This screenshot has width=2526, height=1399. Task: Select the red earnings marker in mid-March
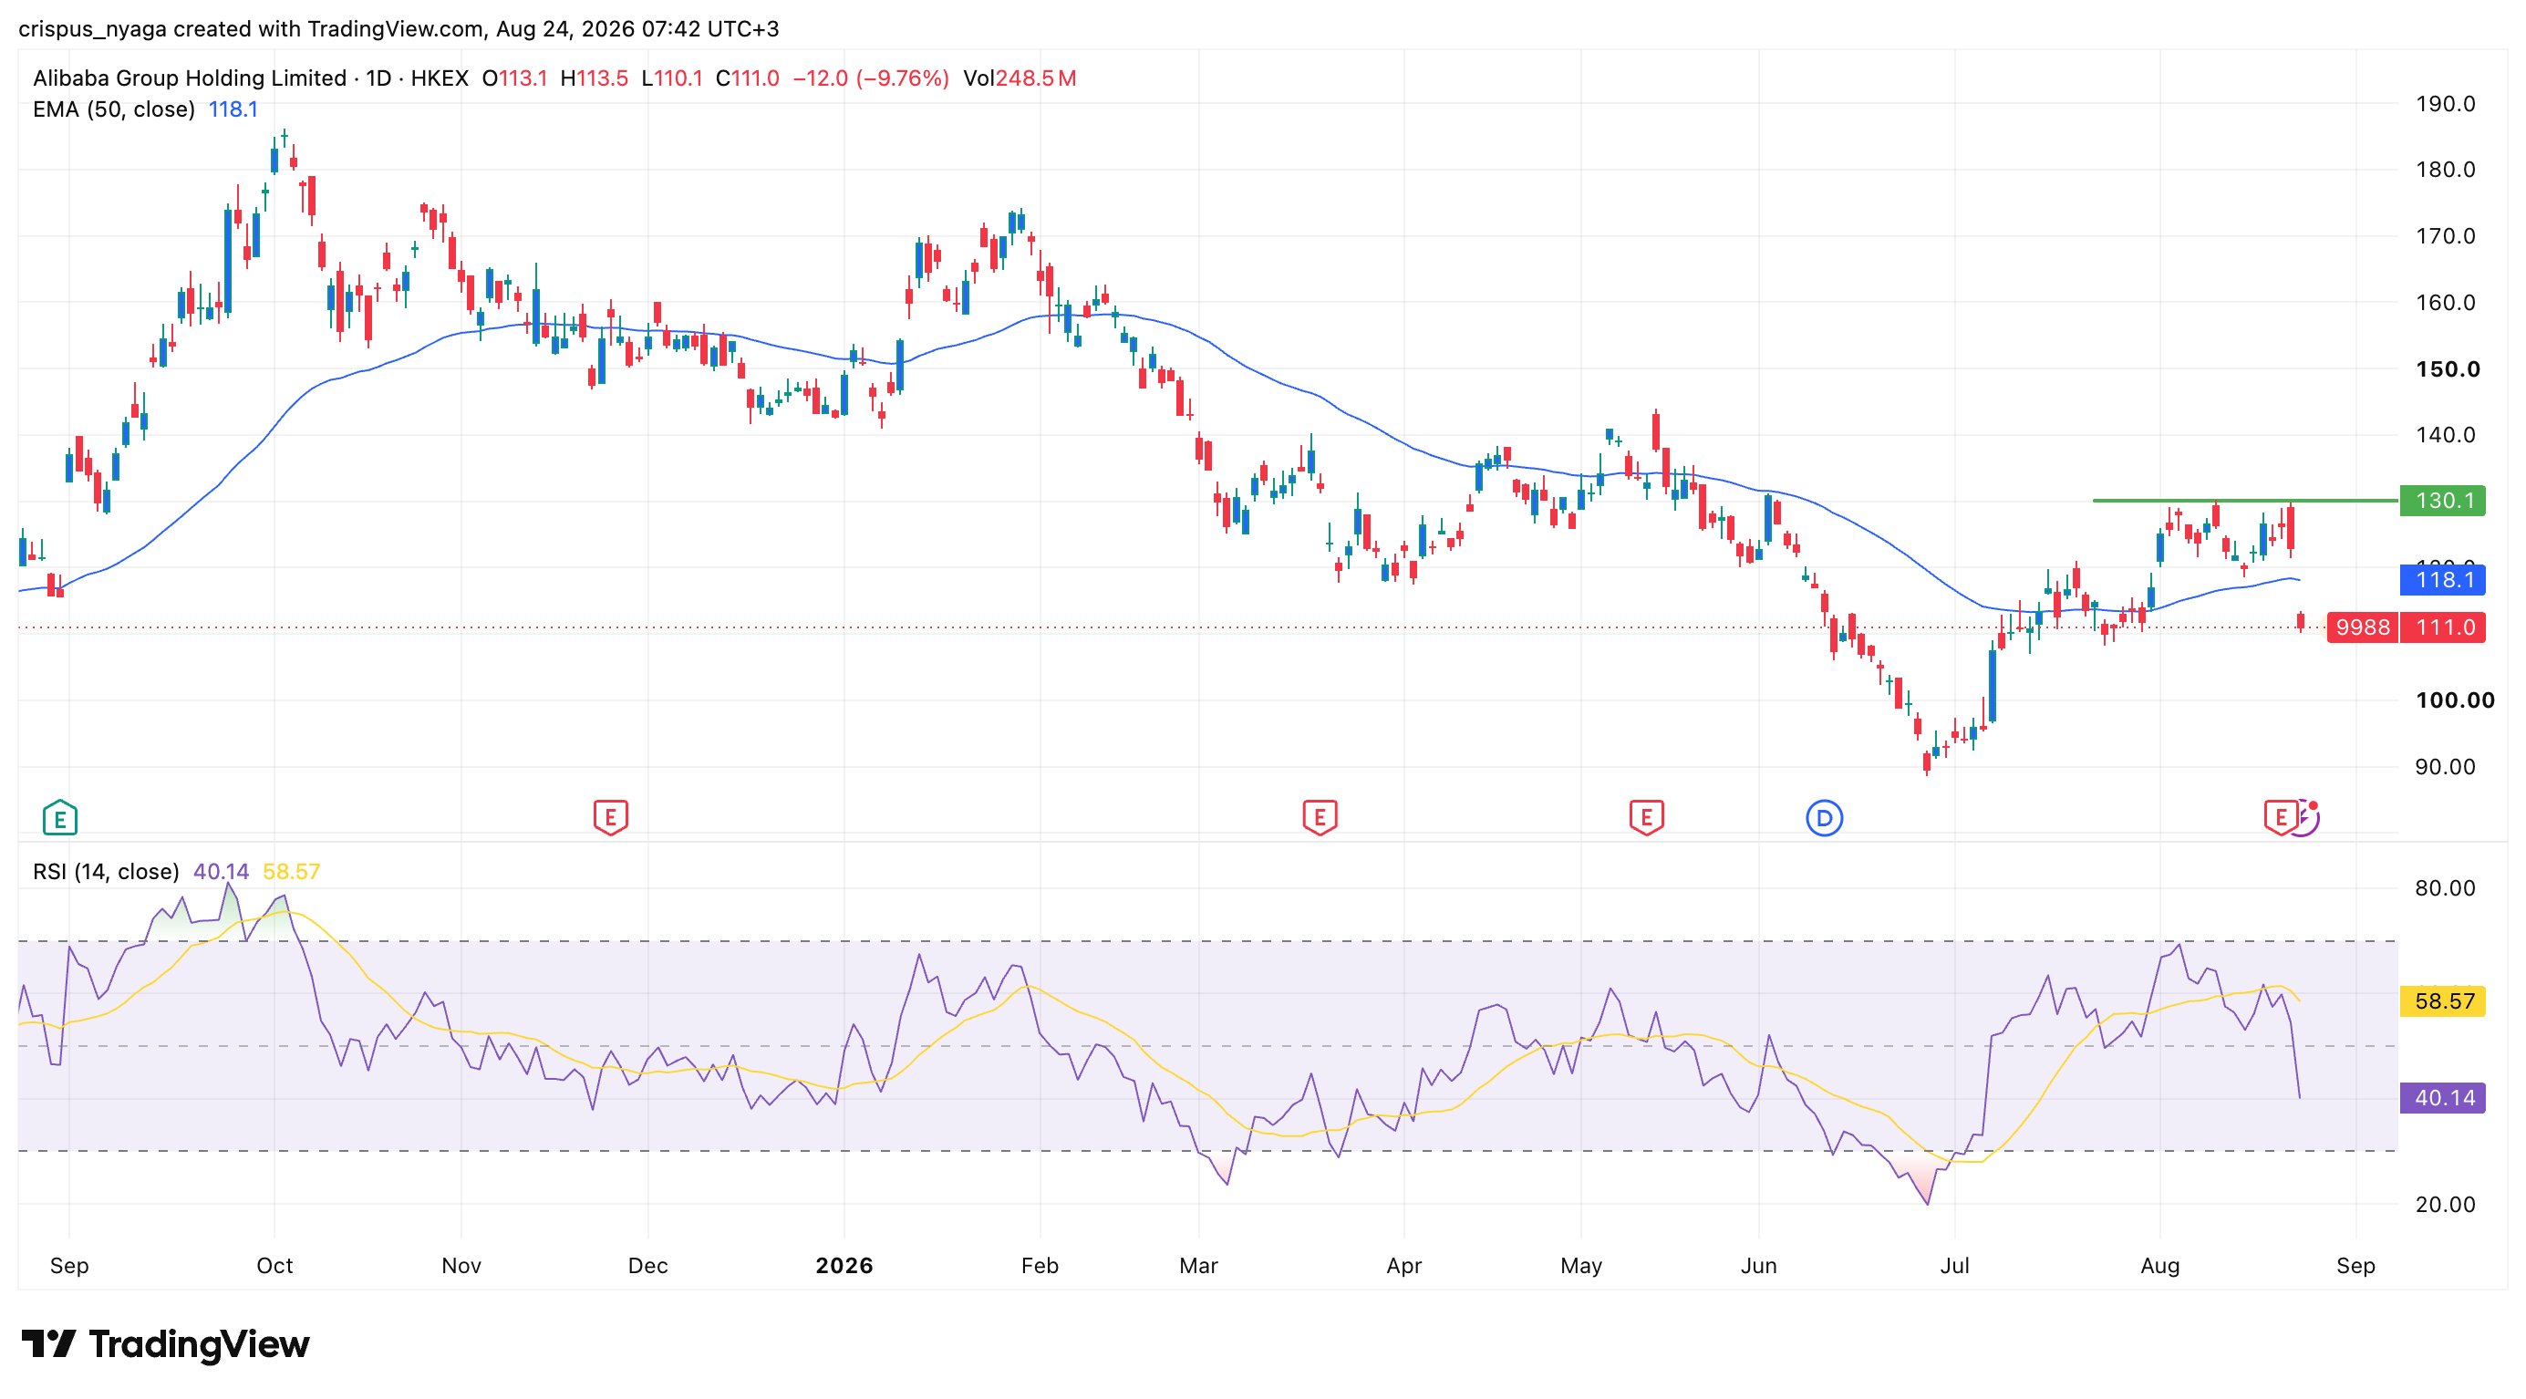click(1320, 818)
